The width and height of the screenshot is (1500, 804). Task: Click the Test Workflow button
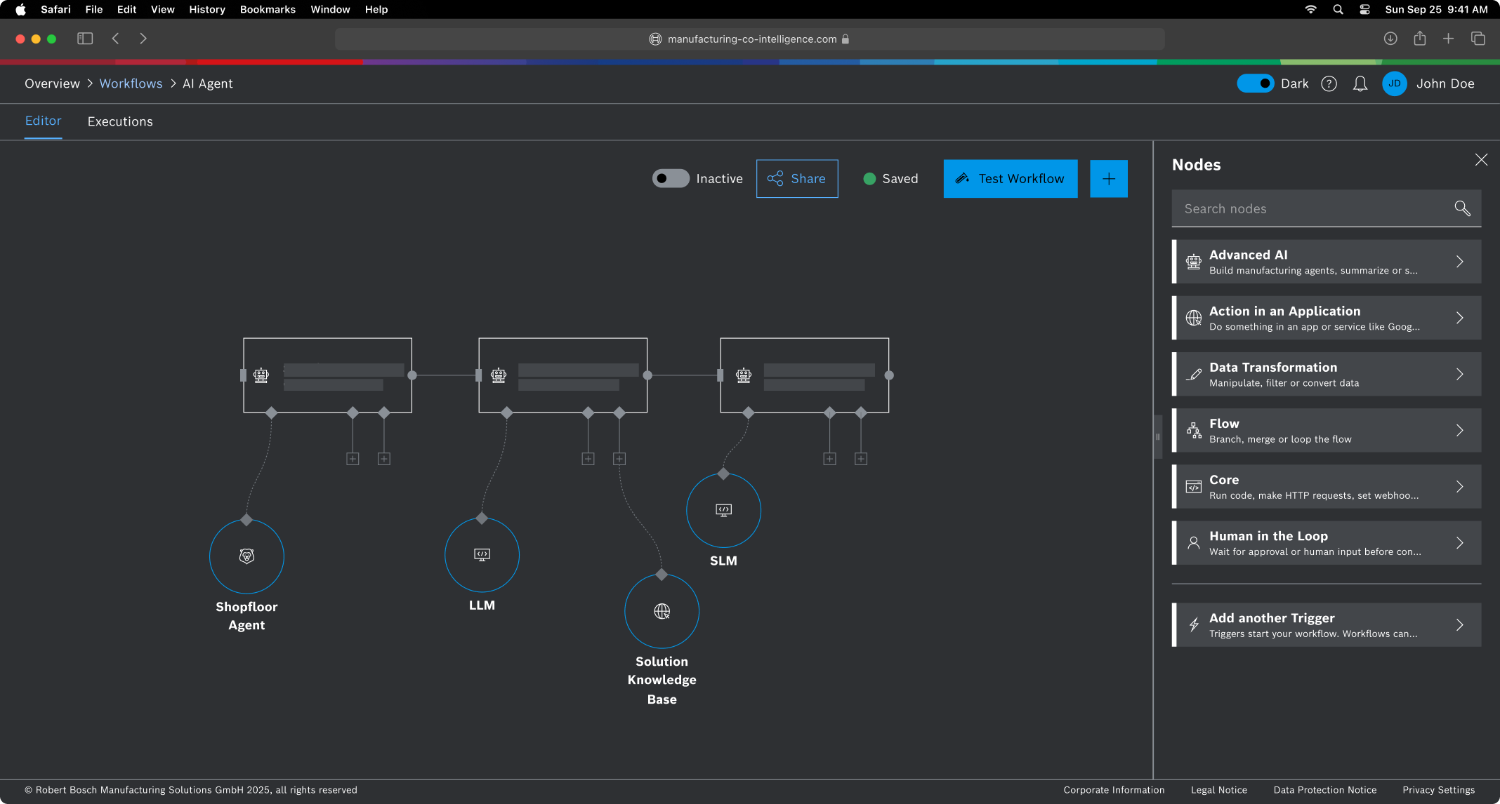click(x=1010, y=179)
